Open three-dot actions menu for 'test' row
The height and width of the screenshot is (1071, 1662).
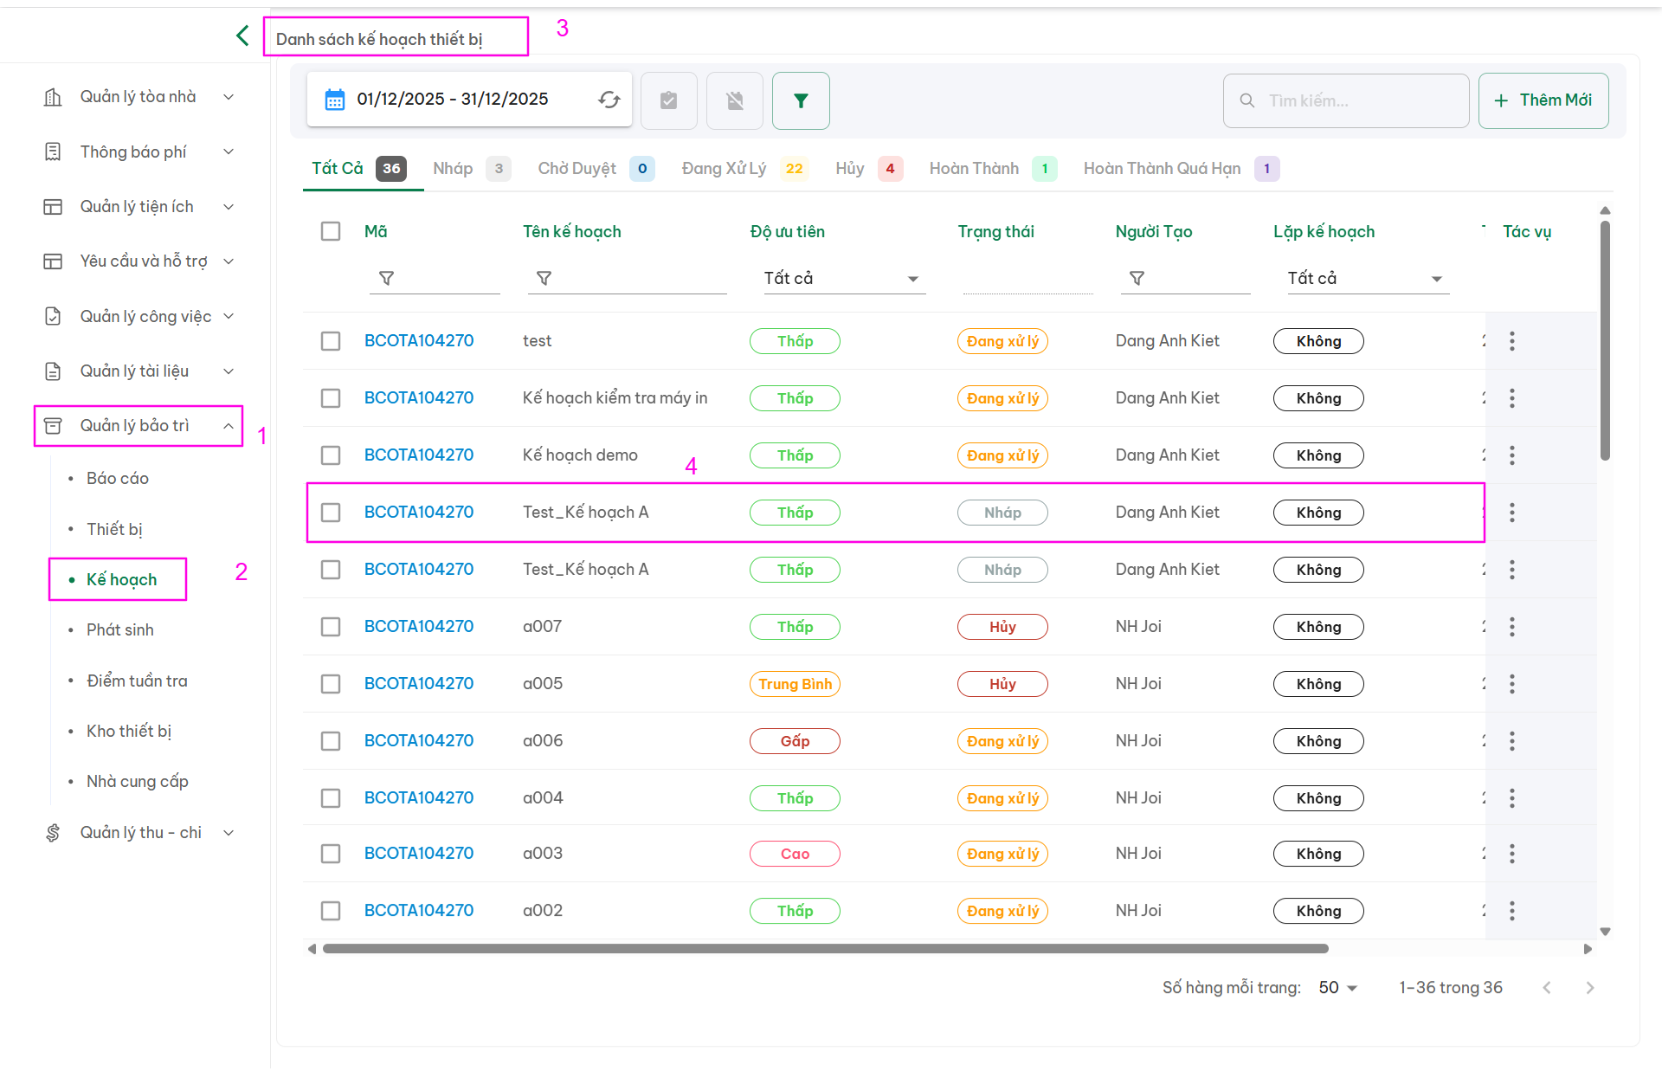1512,341
